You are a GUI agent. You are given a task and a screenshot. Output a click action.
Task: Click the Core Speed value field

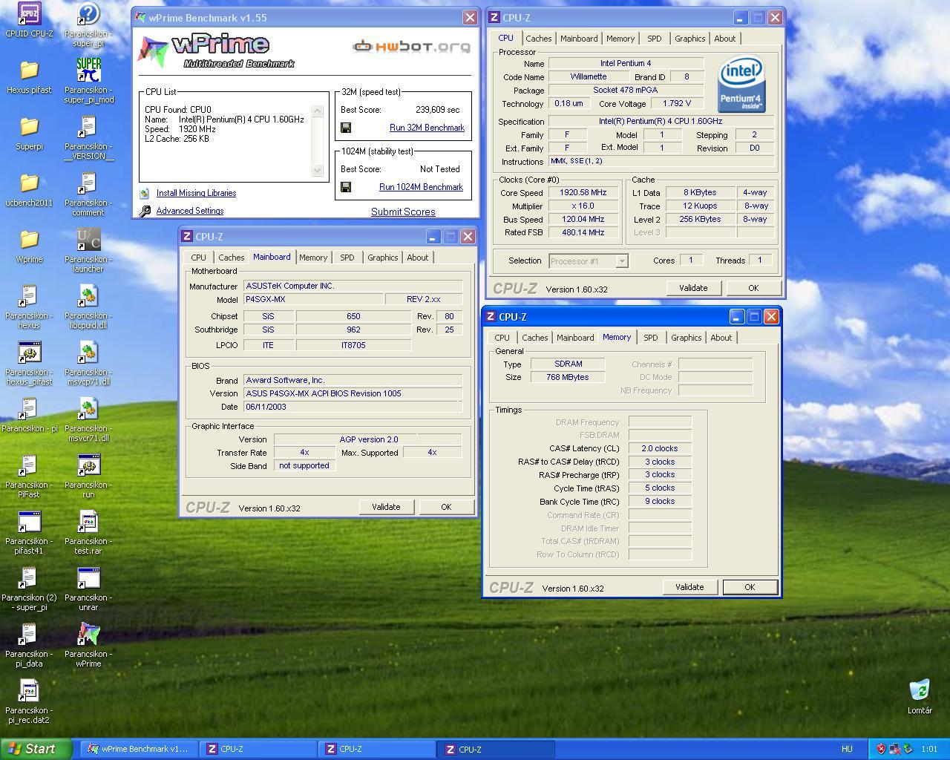[583, 192]
